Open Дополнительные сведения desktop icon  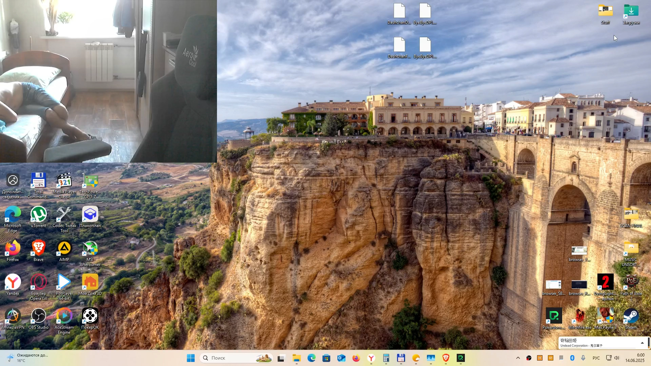[x=13, y=185]
